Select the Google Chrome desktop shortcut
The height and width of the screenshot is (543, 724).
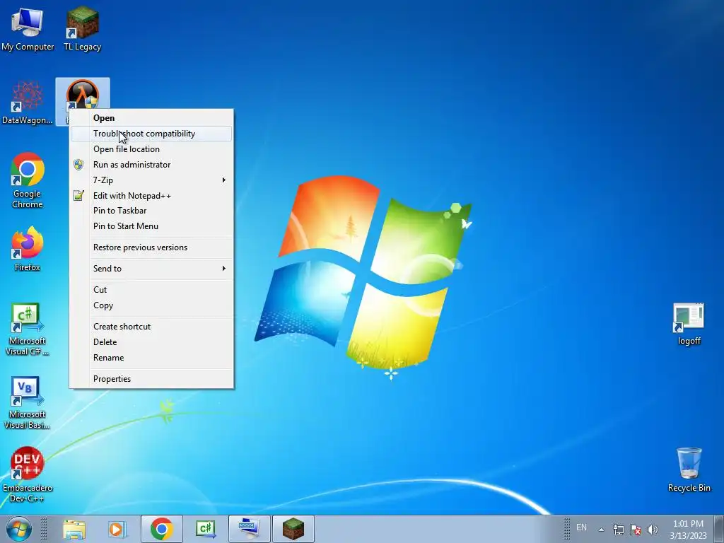[x=28, y=180]
